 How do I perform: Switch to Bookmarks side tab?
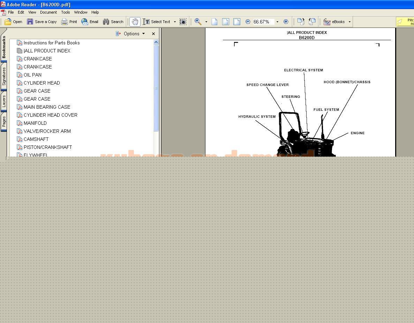pyautogui.click(x=4, y=47)
